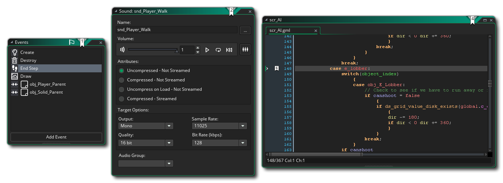
Task: Play the snd_Player_Walk sound preview
Action: pyautogui.click(x=207, y=50)
